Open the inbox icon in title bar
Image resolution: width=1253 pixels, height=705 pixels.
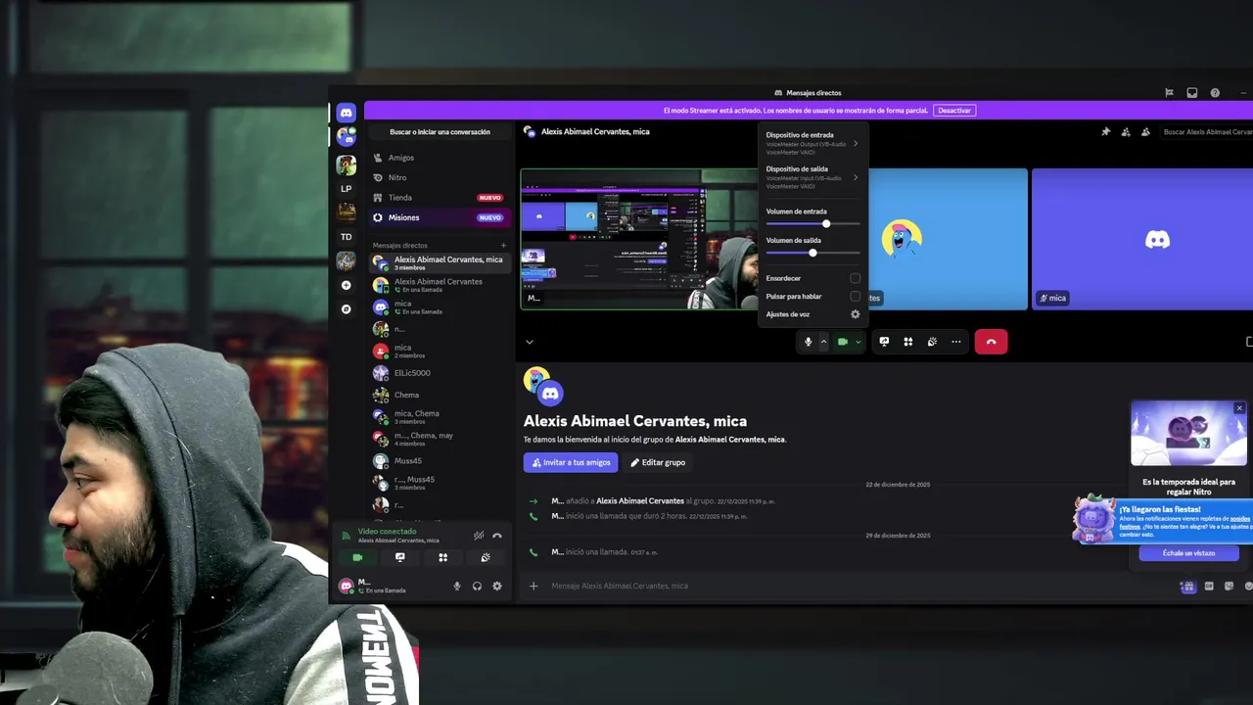click(x=1191, y=93)
